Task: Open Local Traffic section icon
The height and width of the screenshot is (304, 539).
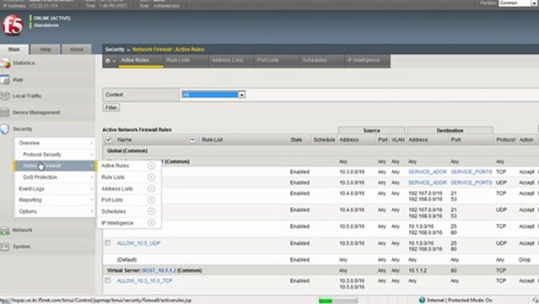Action: (x=5, y=96)
